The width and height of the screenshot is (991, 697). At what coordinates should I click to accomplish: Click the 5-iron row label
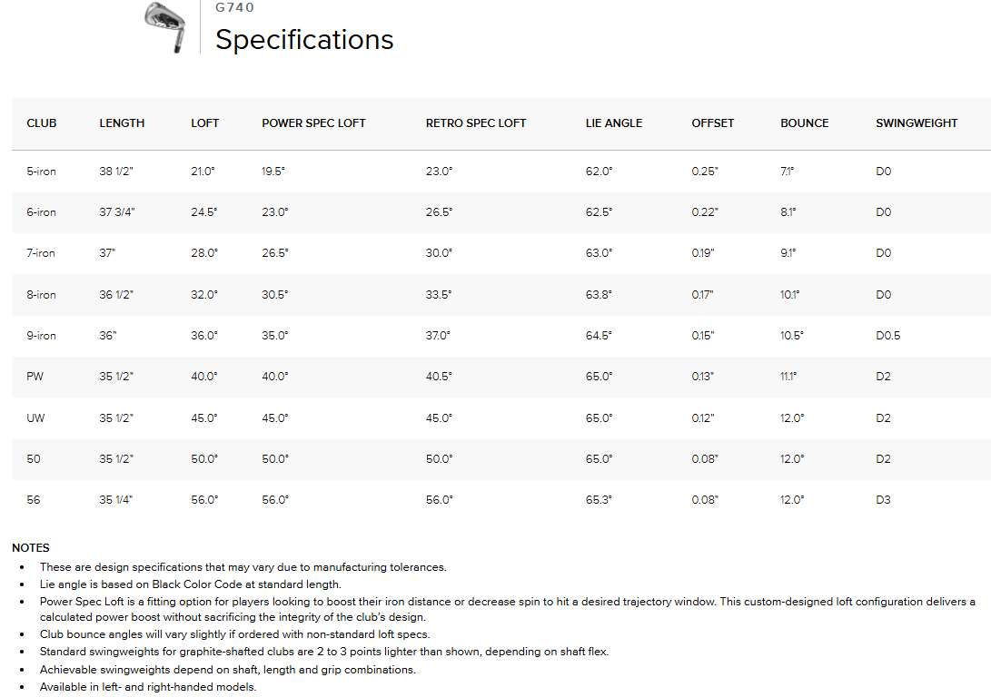coord(41,172)
